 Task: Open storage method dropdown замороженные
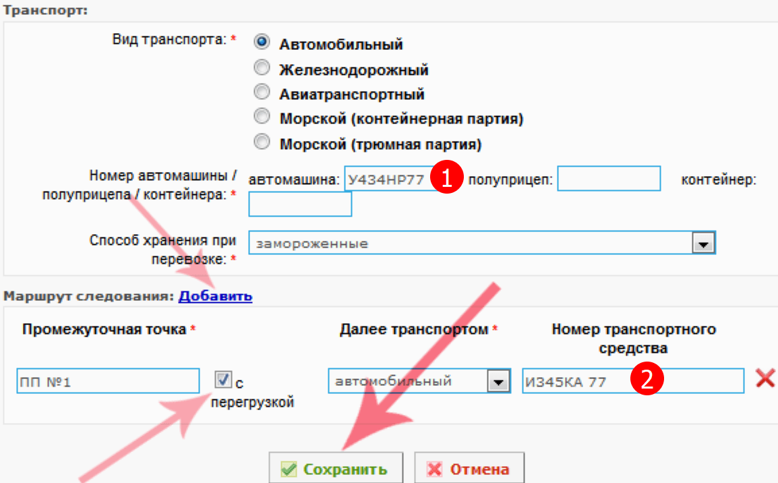(703, 244)
